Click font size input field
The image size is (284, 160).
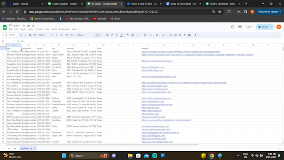(x=97, y=35)
